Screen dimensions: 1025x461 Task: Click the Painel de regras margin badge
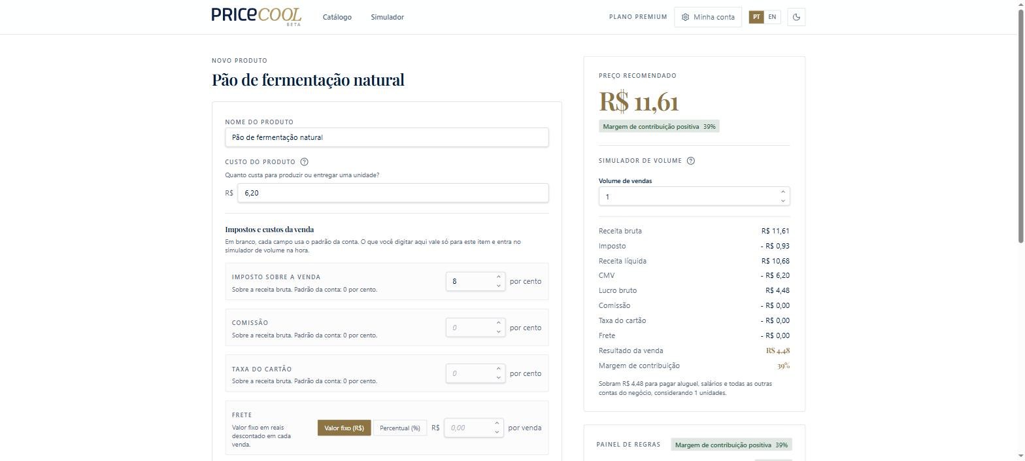731,445
